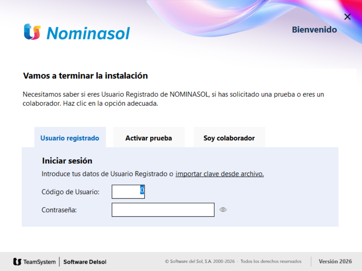Switch to the Activar prueba tab

(x=149, y=138)
